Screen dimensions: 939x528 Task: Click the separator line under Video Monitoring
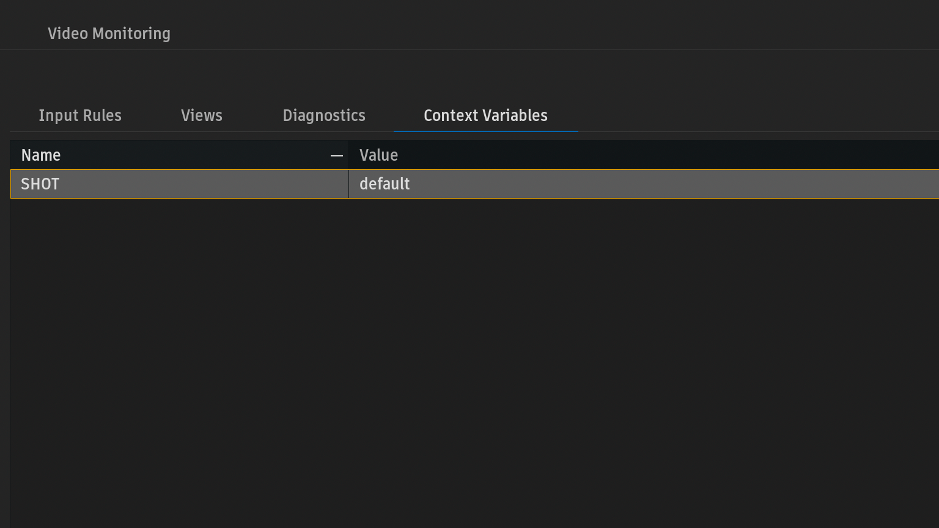[x=469, y=50]
